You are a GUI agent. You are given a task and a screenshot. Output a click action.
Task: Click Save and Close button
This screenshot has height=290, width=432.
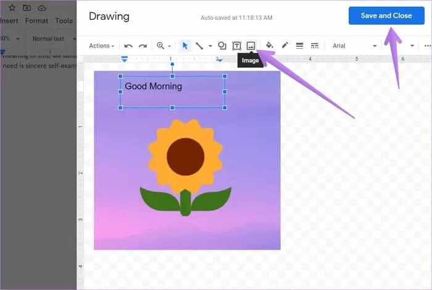pos(386,15)
